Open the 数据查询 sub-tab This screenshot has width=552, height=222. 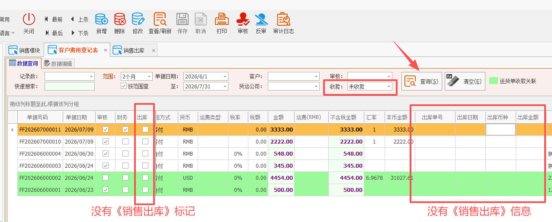pyautogui.click(x=24, y=63)
